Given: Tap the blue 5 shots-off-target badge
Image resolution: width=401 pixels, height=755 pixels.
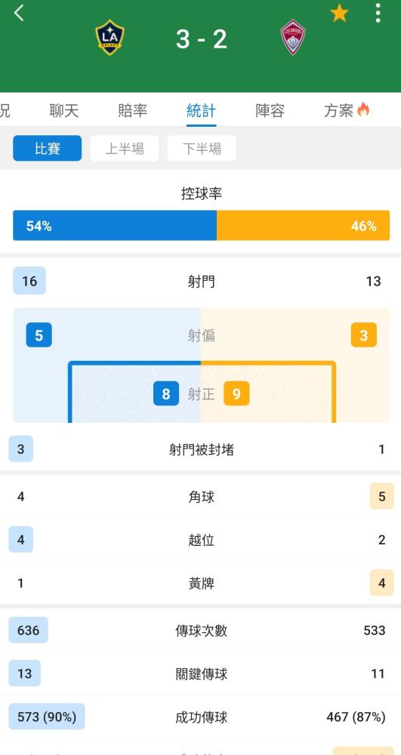Looking at the screenshot, I should 39,335.
